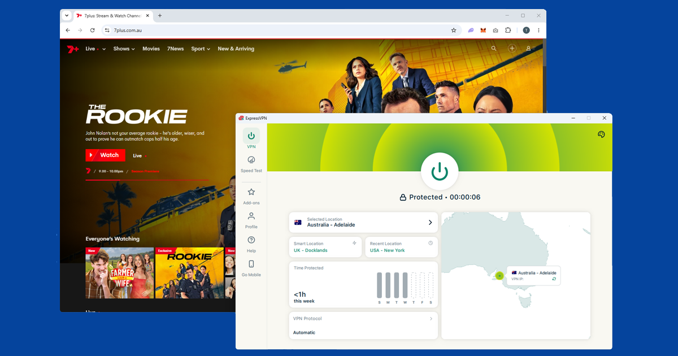The image size is (678, 356).
Task: Click Chrome back arrow
Action: coord(68,31)
